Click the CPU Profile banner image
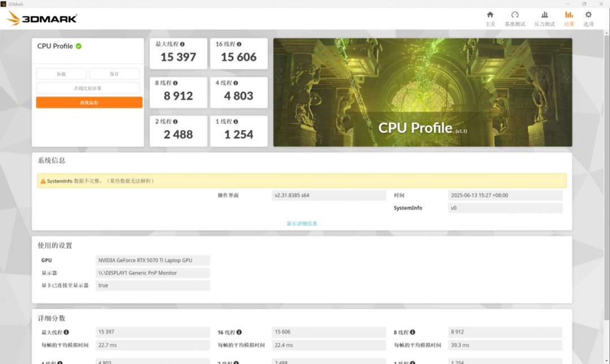The height and width of the screenshot is (364, 610). pyautogui.click(x=422, y=92)
